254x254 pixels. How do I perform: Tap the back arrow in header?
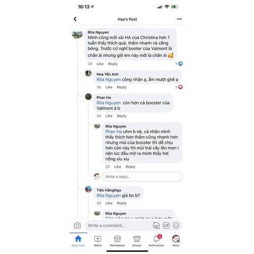point(75,19)
